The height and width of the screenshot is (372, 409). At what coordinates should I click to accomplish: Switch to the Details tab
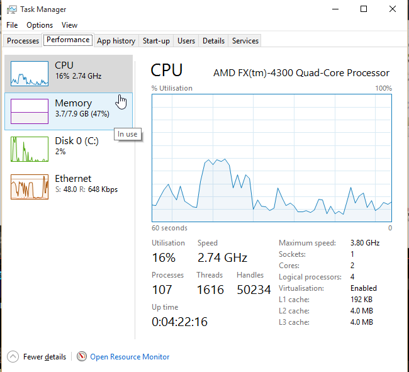tap(213, 41)
